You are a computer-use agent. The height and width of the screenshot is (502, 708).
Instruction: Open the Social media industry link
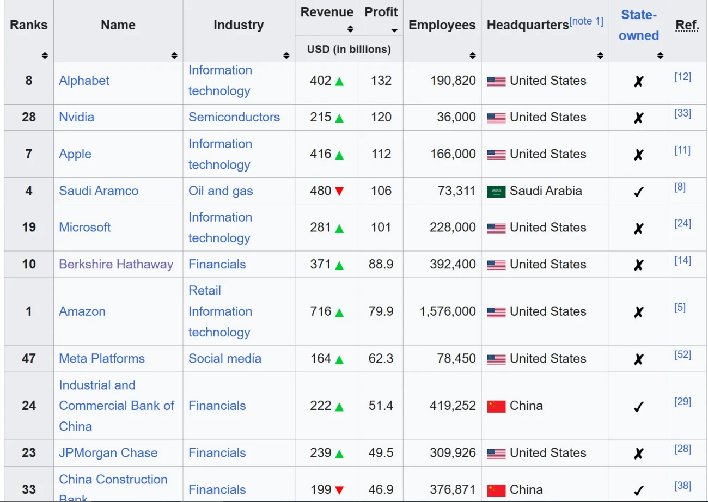225,358
